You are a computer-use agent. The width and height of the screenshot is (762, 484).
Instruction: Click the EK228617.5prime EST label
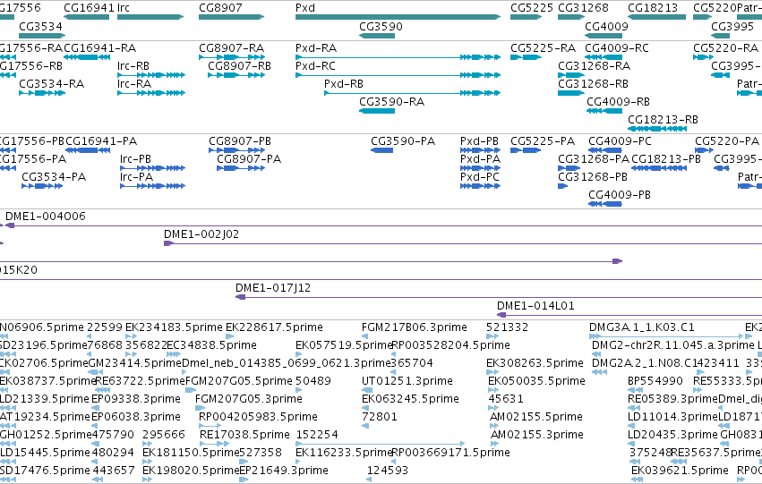pyautogui.click(x=274, y=327)
